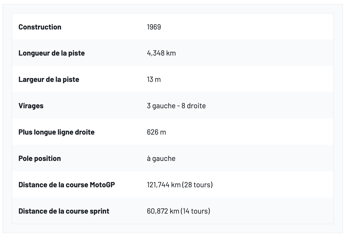346x236 pixels.
Task: Select the "à gauche" pole position value
Action: [x=161, y=159]
